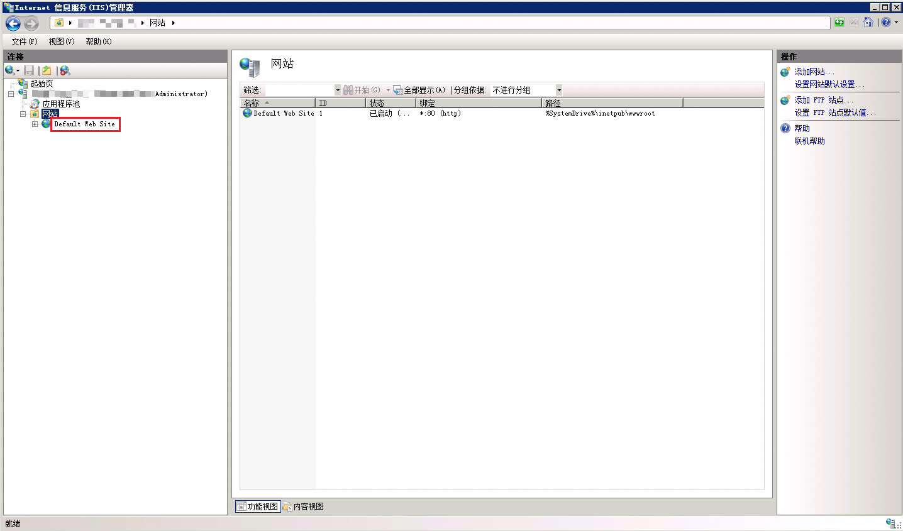903x531 pixels.
Task: Open 帮助(H) menu
Action: pyautogui.click(x=99, y=41)
